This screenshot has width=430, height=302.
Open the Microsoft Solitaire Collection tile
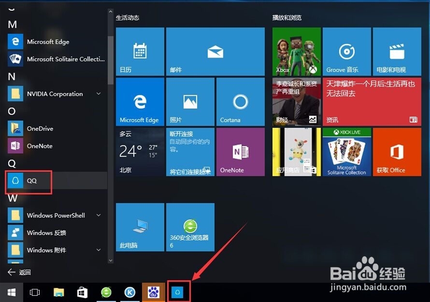click(x=346, y=152)
